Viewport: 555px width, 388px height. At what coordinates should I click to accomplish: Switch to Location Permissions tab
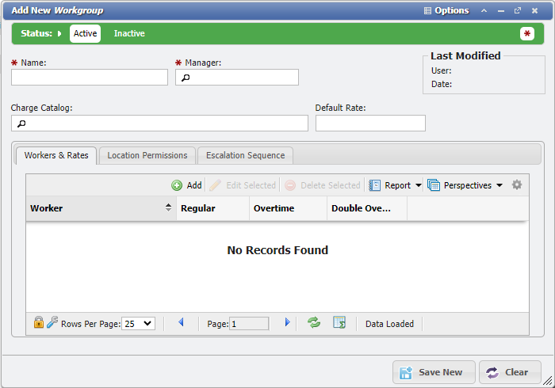pyautogui.click(x=147, y=155)
